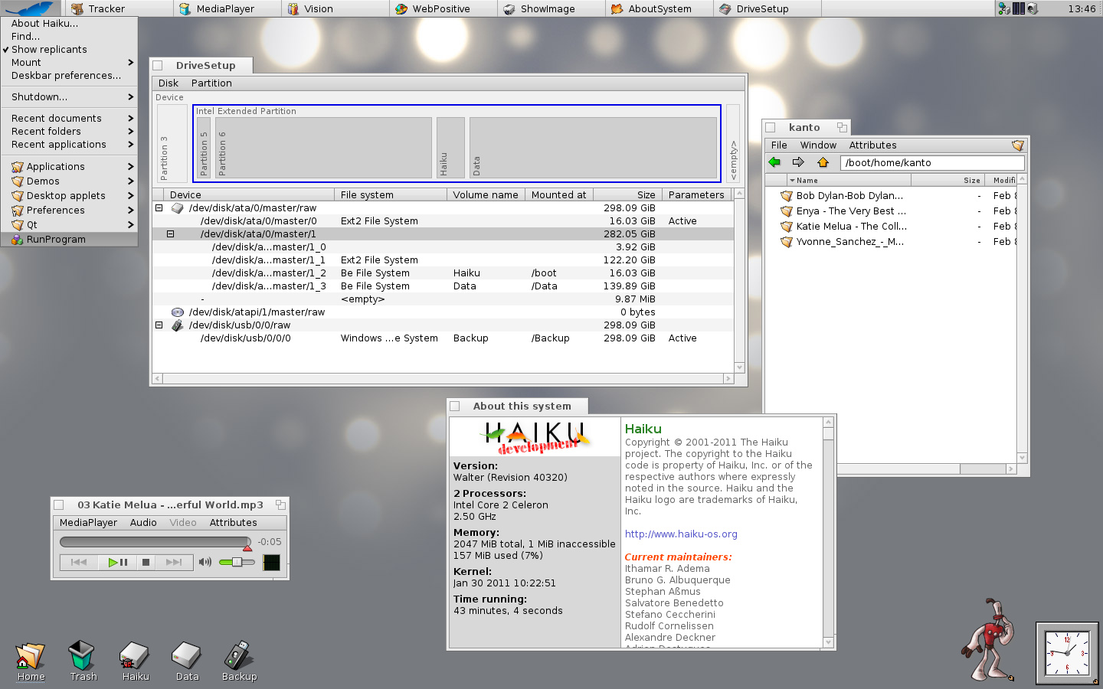Collapse the /dev/disk/ata/0/master/1 partition tree
Viewport: 1103px width, 689px height.
coord(171,233)
